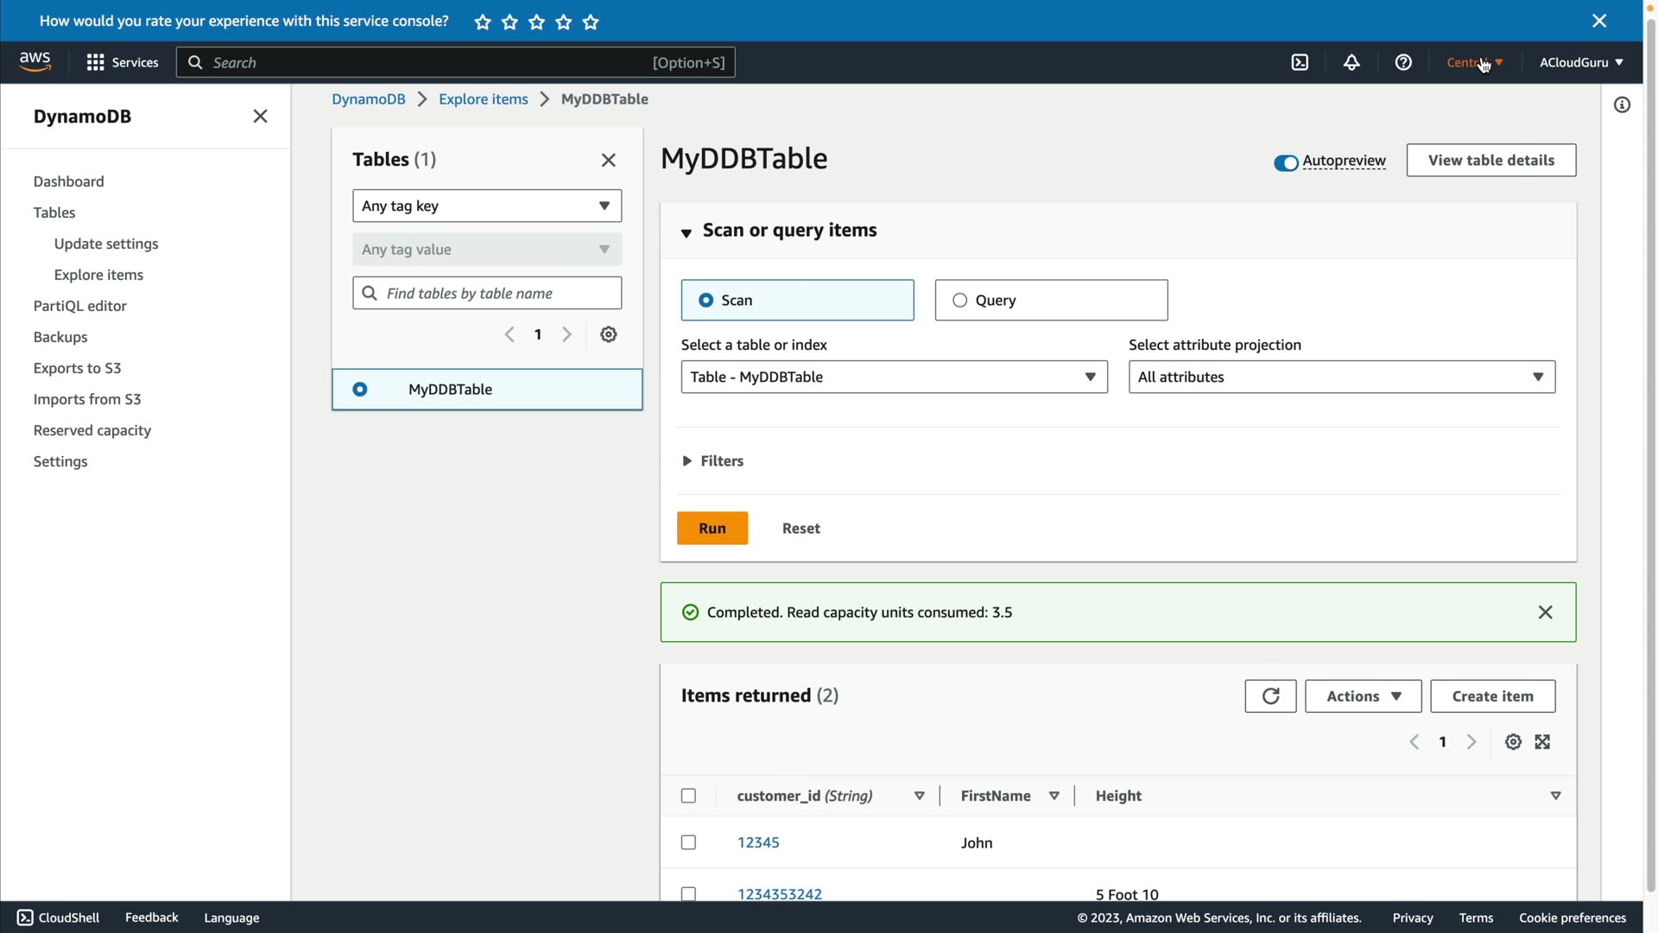
Task: Click the Create item button
Action: [1492, 696]
